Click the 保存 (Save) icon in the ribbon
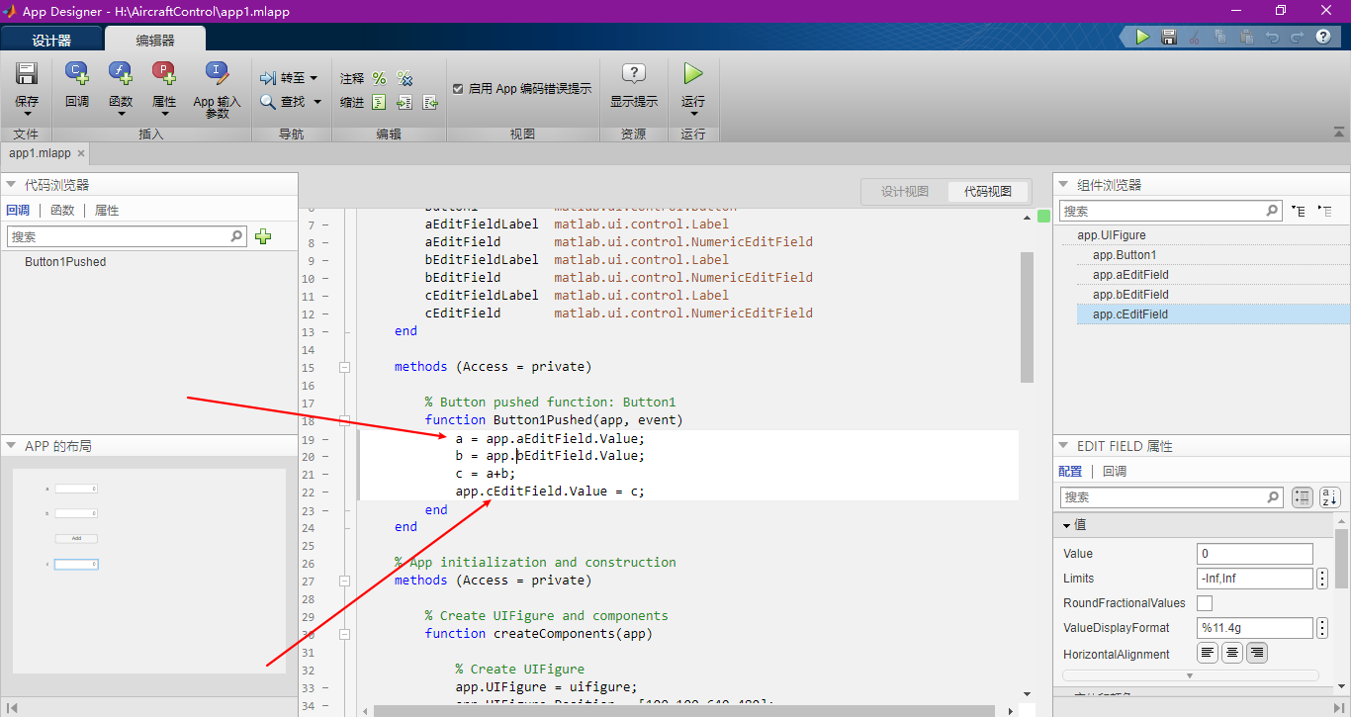Viewport: 1351px width, 717px height. (27, 74)
